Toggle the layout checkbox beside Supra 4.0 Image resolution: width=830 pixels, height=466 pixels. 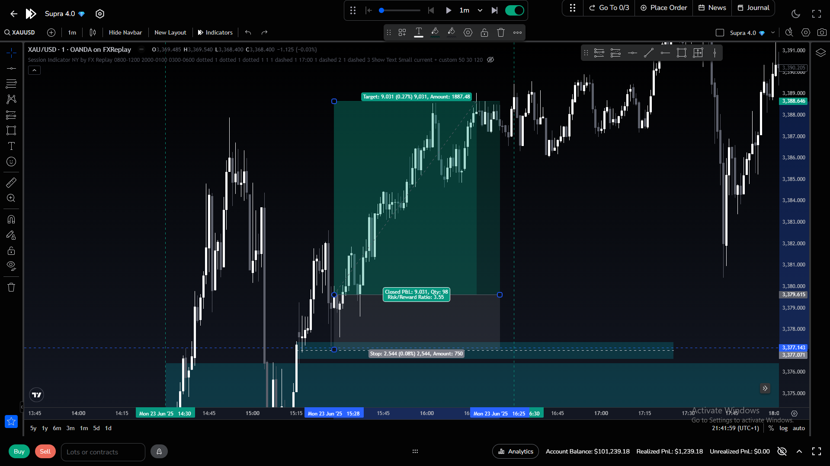point(720,33)
